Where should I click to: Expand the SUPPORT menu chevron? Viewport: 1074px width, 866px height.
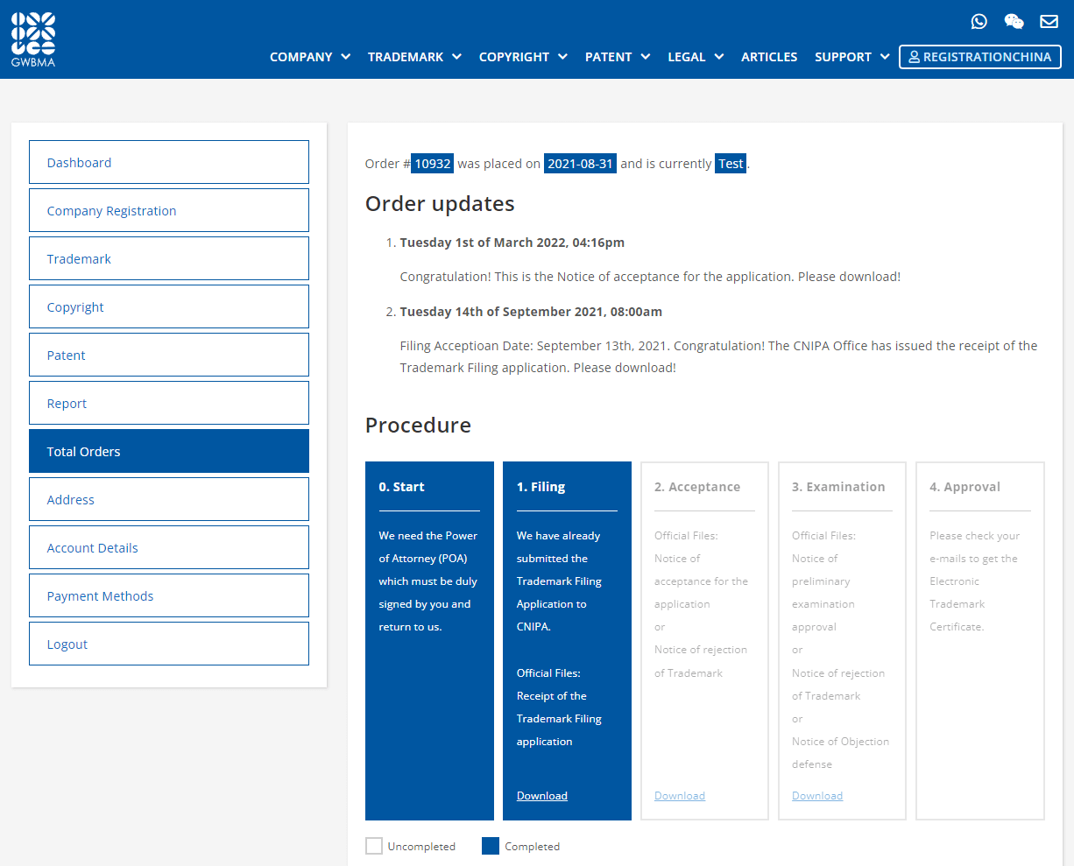pos(885,57)
